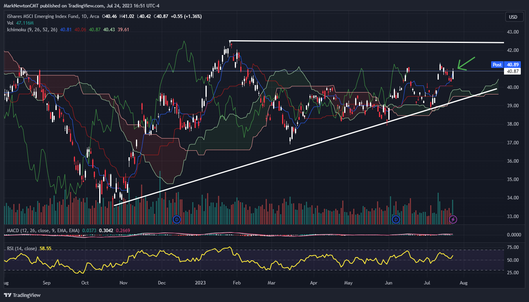Open the USD currency selector

tap(513, 17)
